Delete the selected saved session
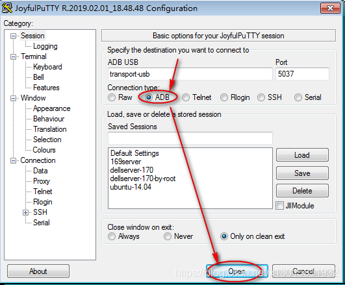Image resolution: width=345 pixels, height=285 pixels. click(302, 191)
